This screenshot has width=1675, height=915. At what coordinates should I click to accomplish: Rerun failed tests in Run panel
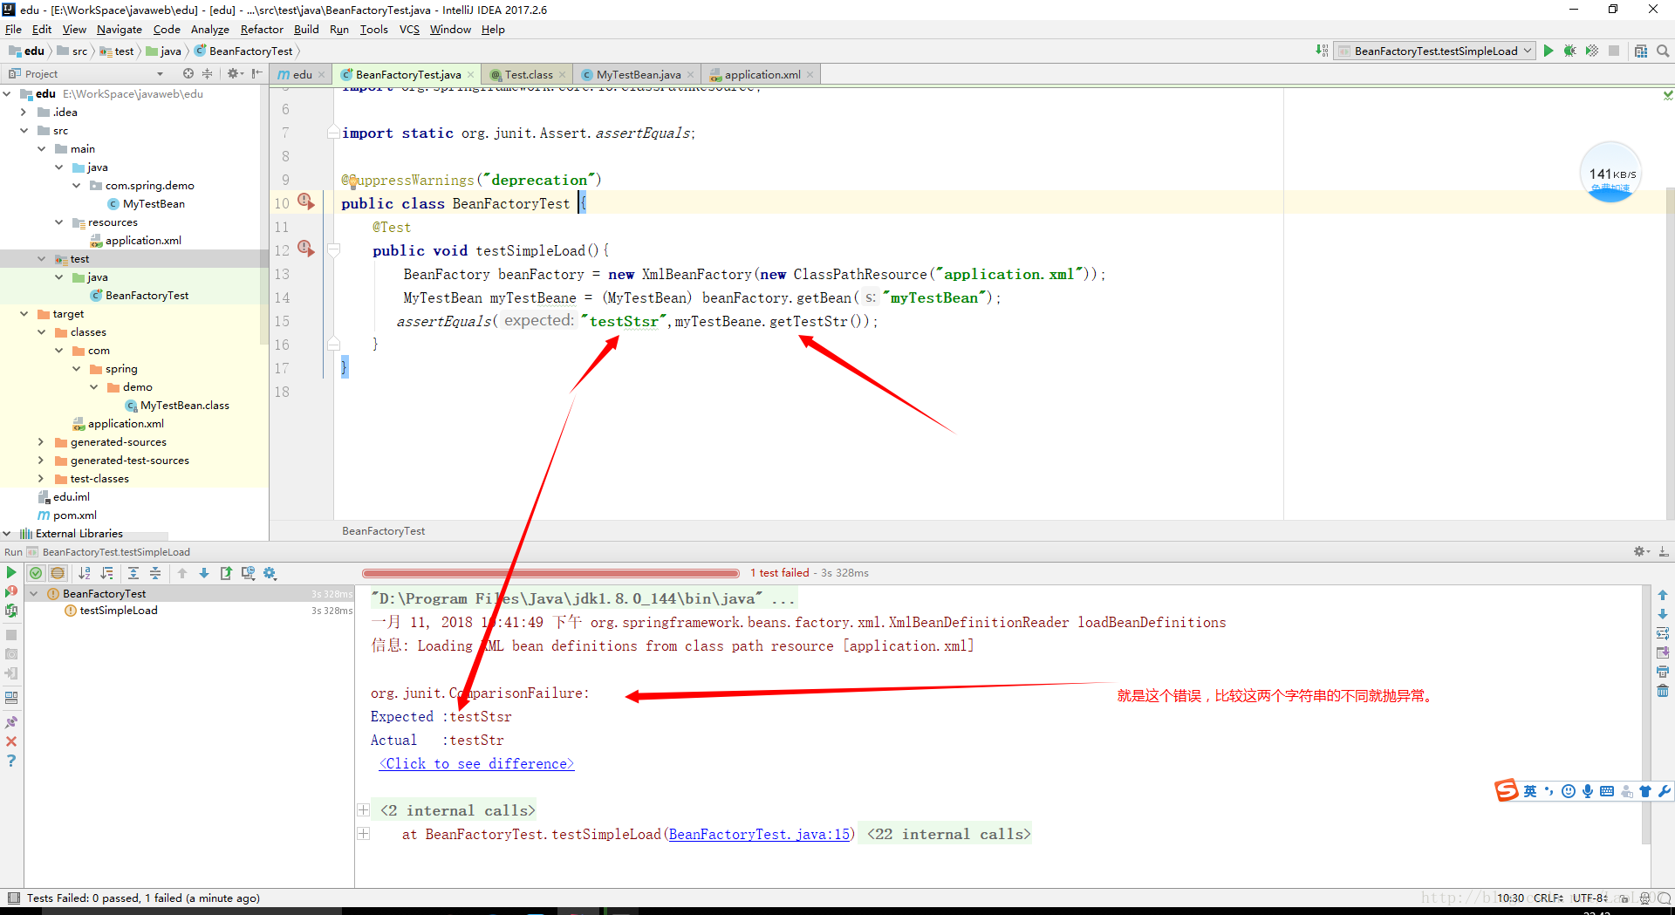11,591
